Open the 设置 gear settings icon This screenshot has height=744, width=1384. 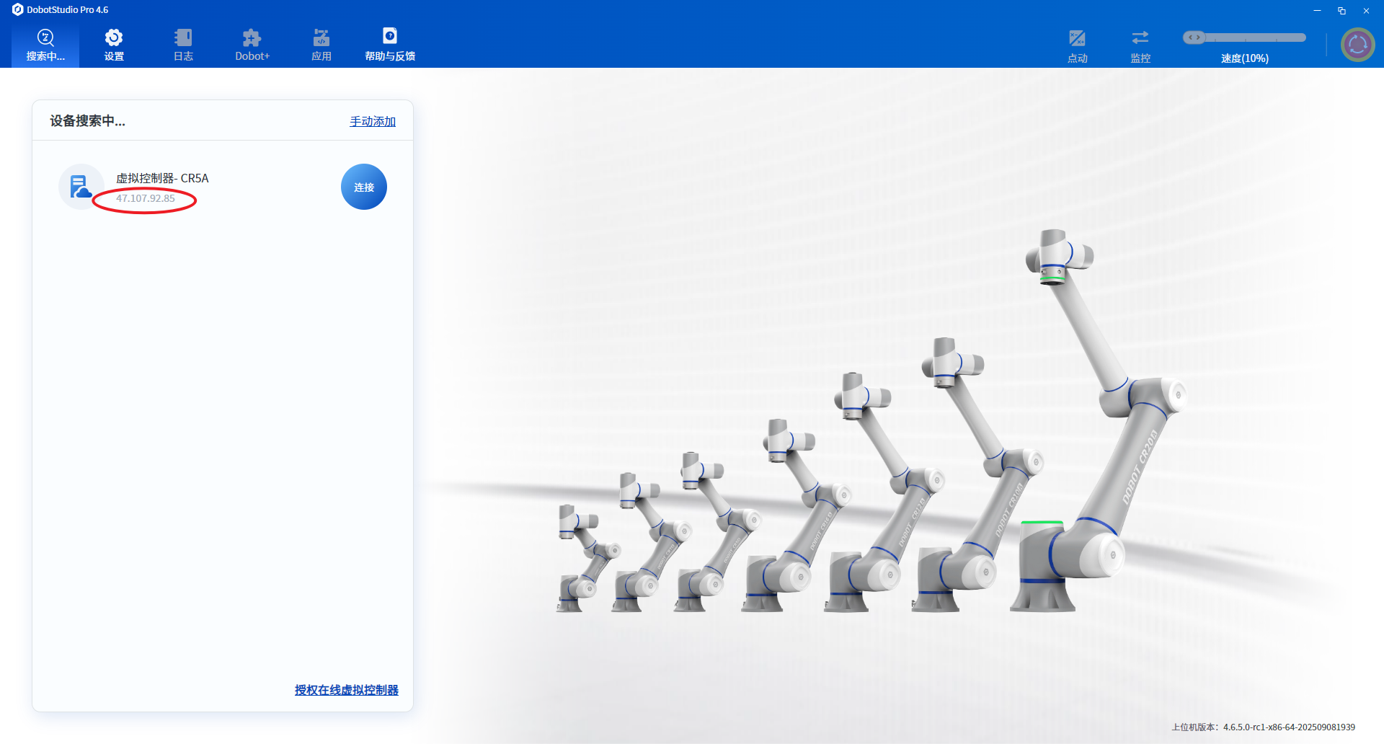[x=114, y=38]
